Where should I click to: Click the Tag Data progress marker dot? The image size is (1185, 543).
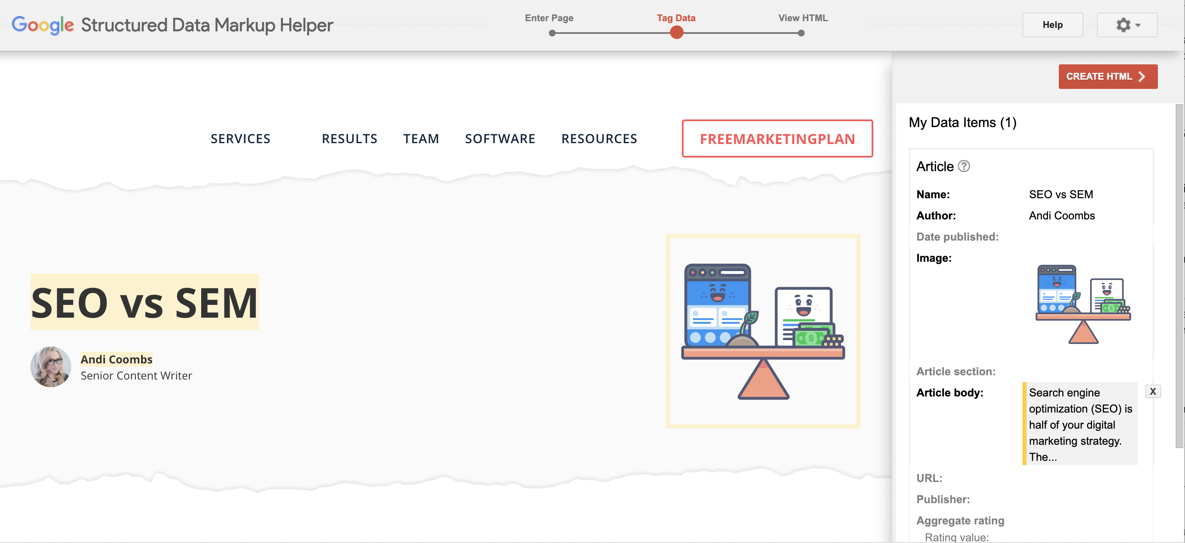pos(676,33)
